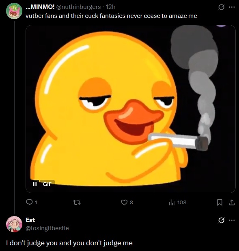This screenshot has height=251, width=239.
Task: Bookmark MINMO's tweet
Action: [x=220, y=202]
